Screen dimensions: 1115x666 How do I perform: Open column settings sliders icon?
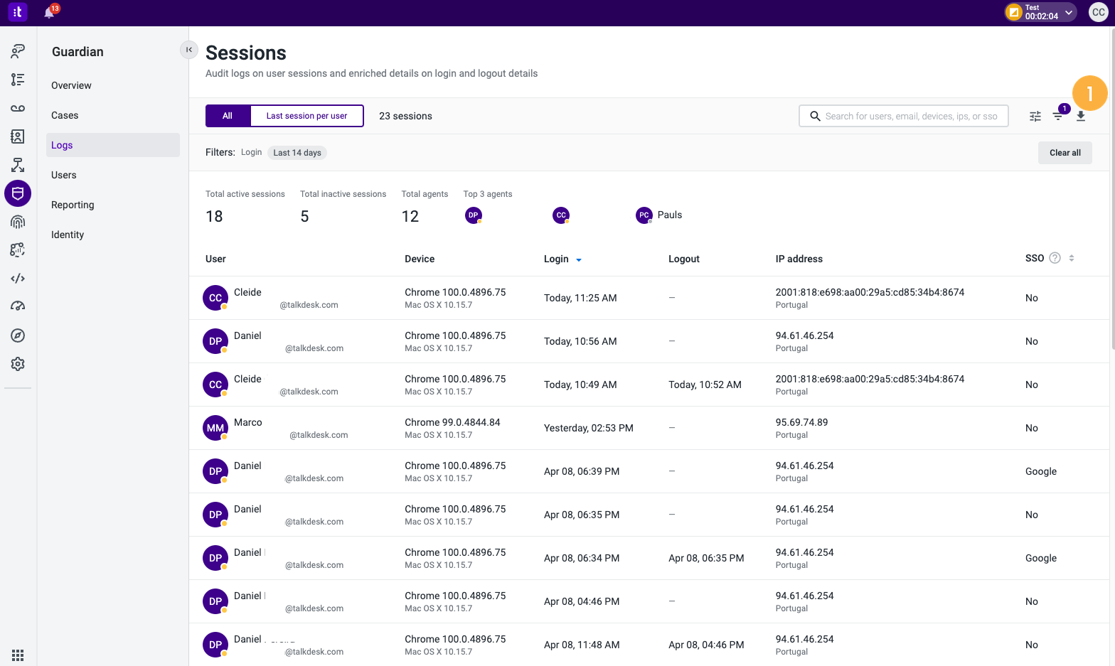click(x=1035, y=116)
